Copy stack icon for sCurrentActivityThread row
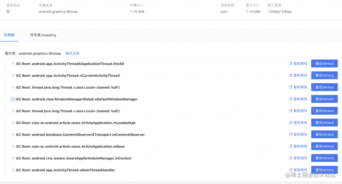Image resolution: width=342 pixels, height=184 pixels. point(290,75)
